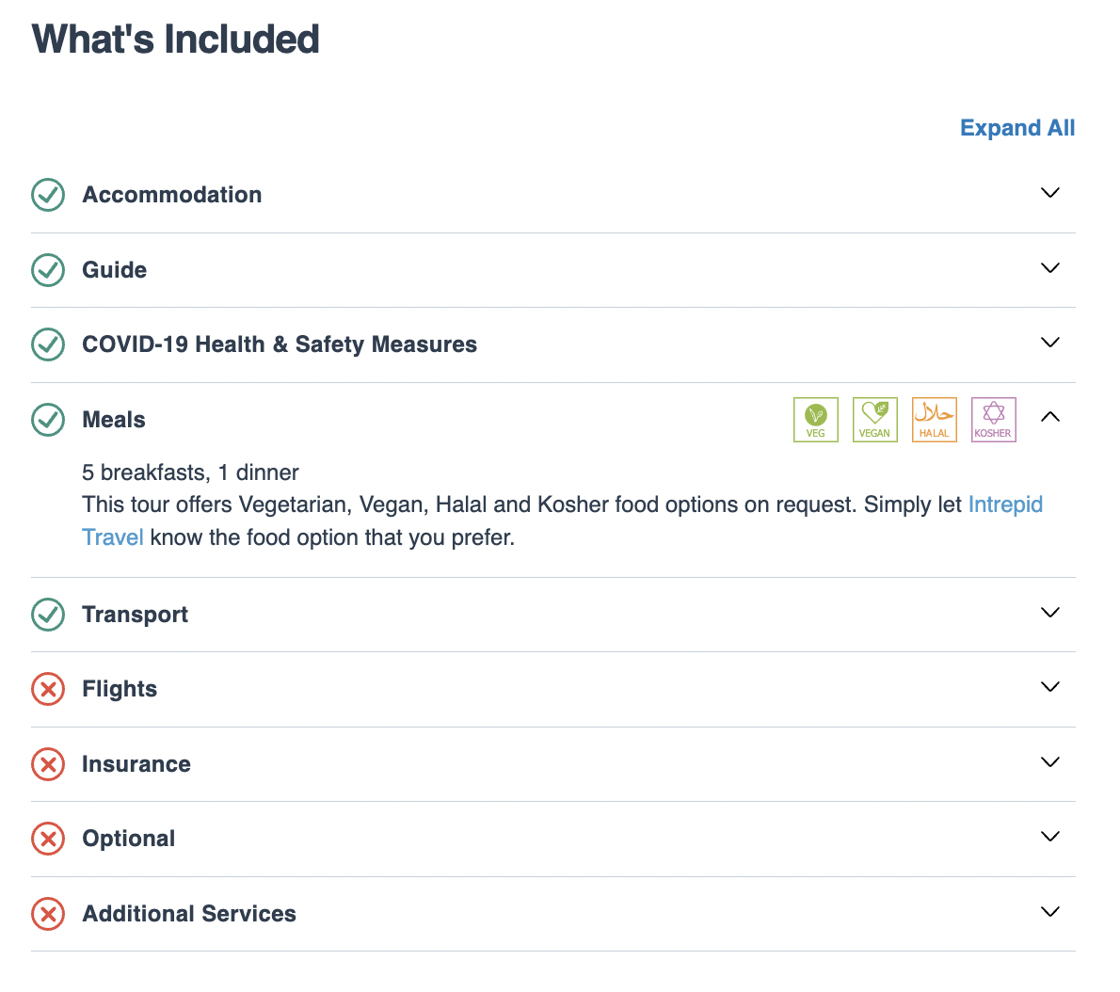Click the VEG dietary badge icon
Screen dimensions: 1120x992
point(816,420)
